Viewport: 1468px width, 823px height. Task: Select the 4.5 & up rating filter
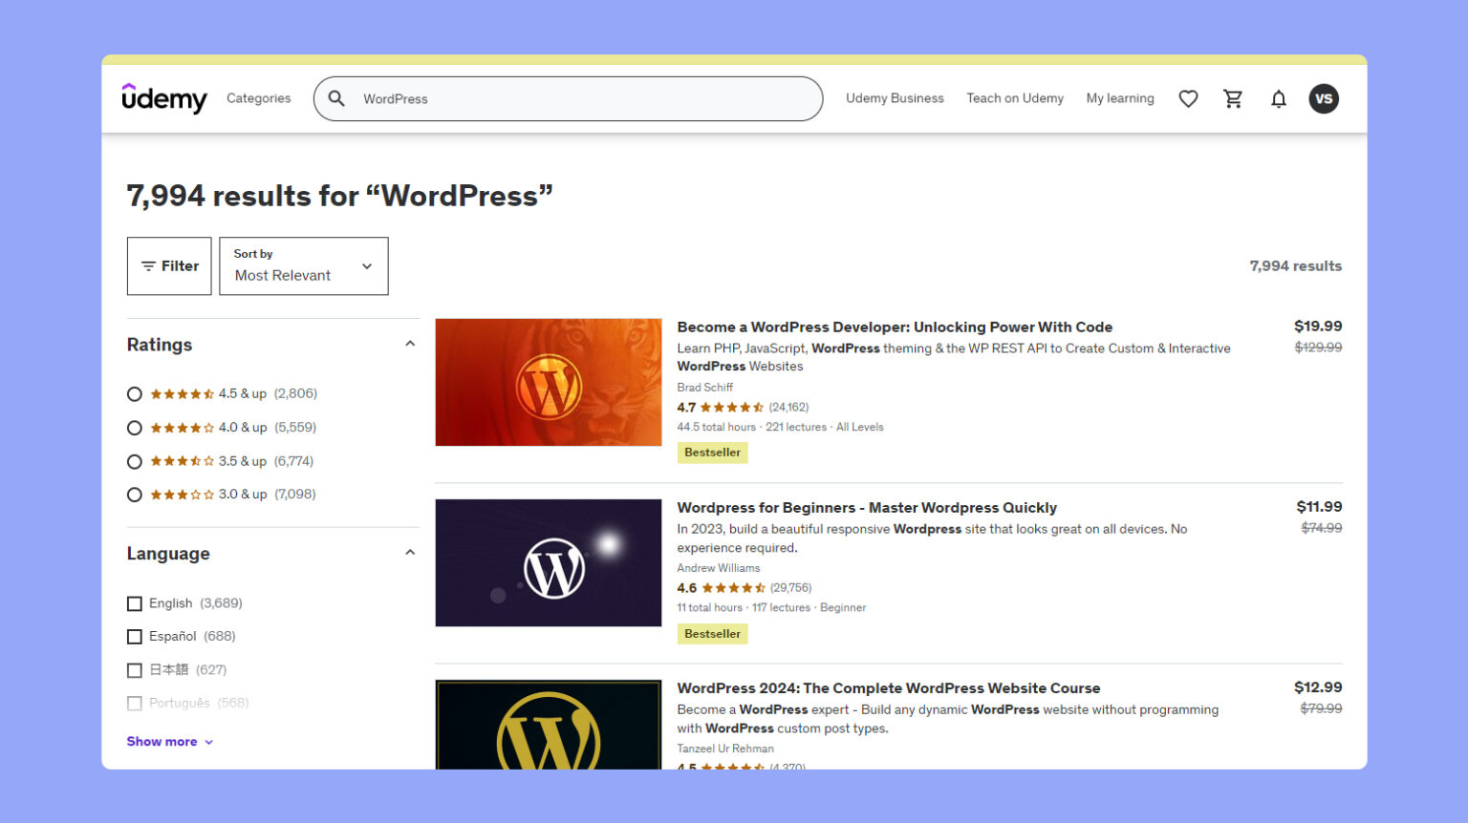pyautogui.click(x=134, y=393)
